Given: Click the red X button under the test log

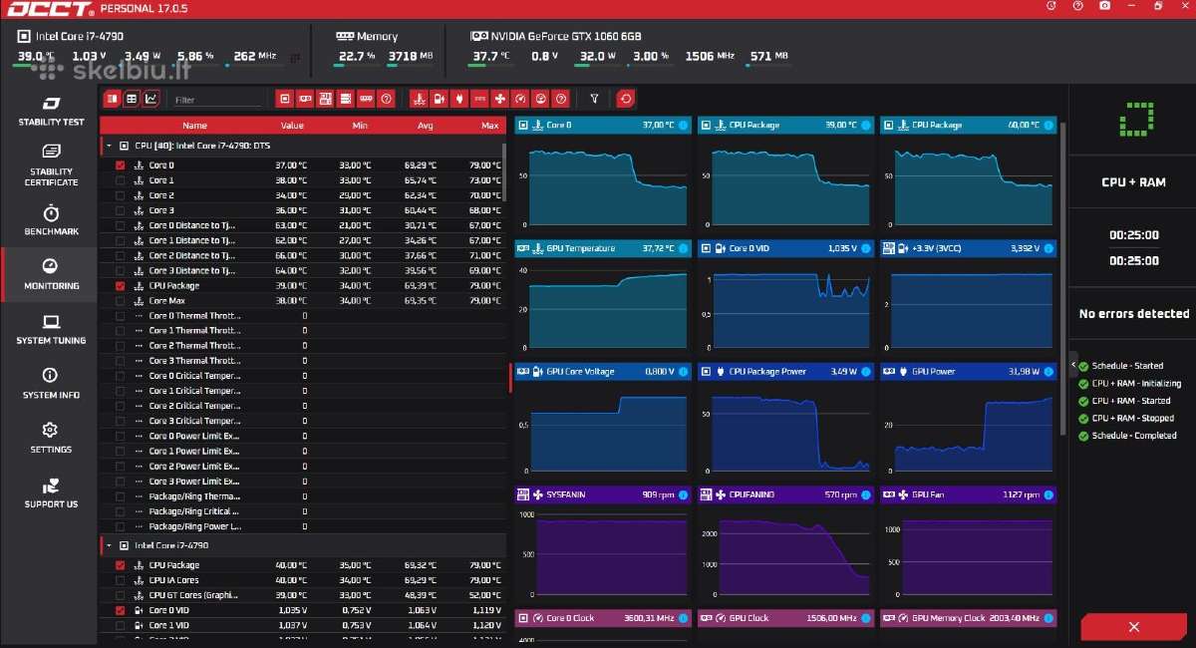Looking at the screenshot, I should [x=1133, y=627].
